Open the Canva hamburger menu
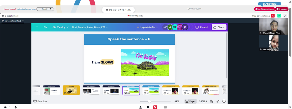The height and width of the screenshot is (109, 292). pyautogui.click(x=37, y=27)
